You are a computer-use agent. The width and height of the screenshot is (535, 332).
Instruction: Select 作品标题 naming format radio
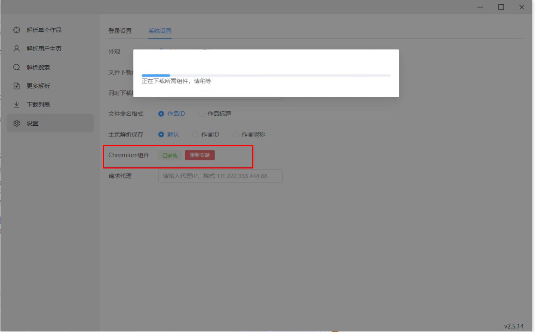(201, 114)
